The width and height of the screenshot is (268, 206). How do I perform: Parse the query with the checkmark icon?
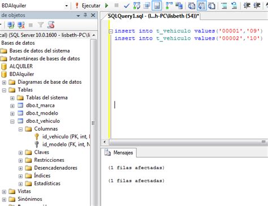pyautogui.click(x=127, y=6)
